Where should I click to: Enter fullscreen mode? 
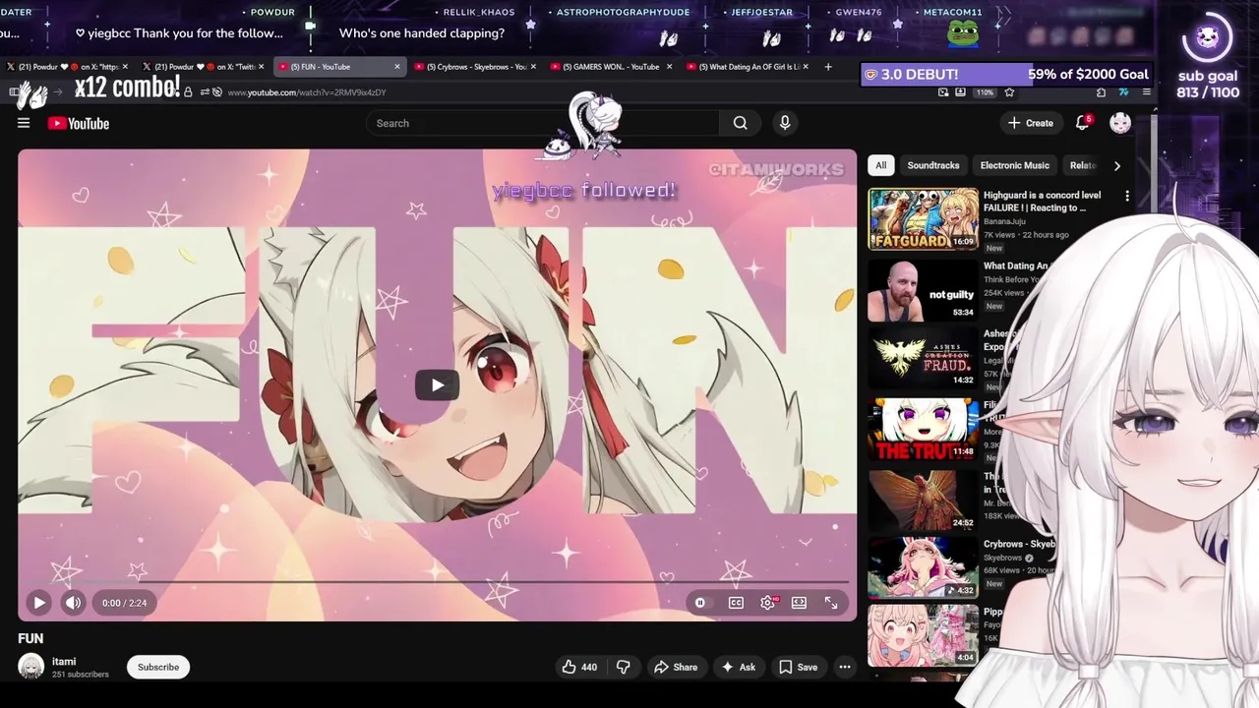831,603
